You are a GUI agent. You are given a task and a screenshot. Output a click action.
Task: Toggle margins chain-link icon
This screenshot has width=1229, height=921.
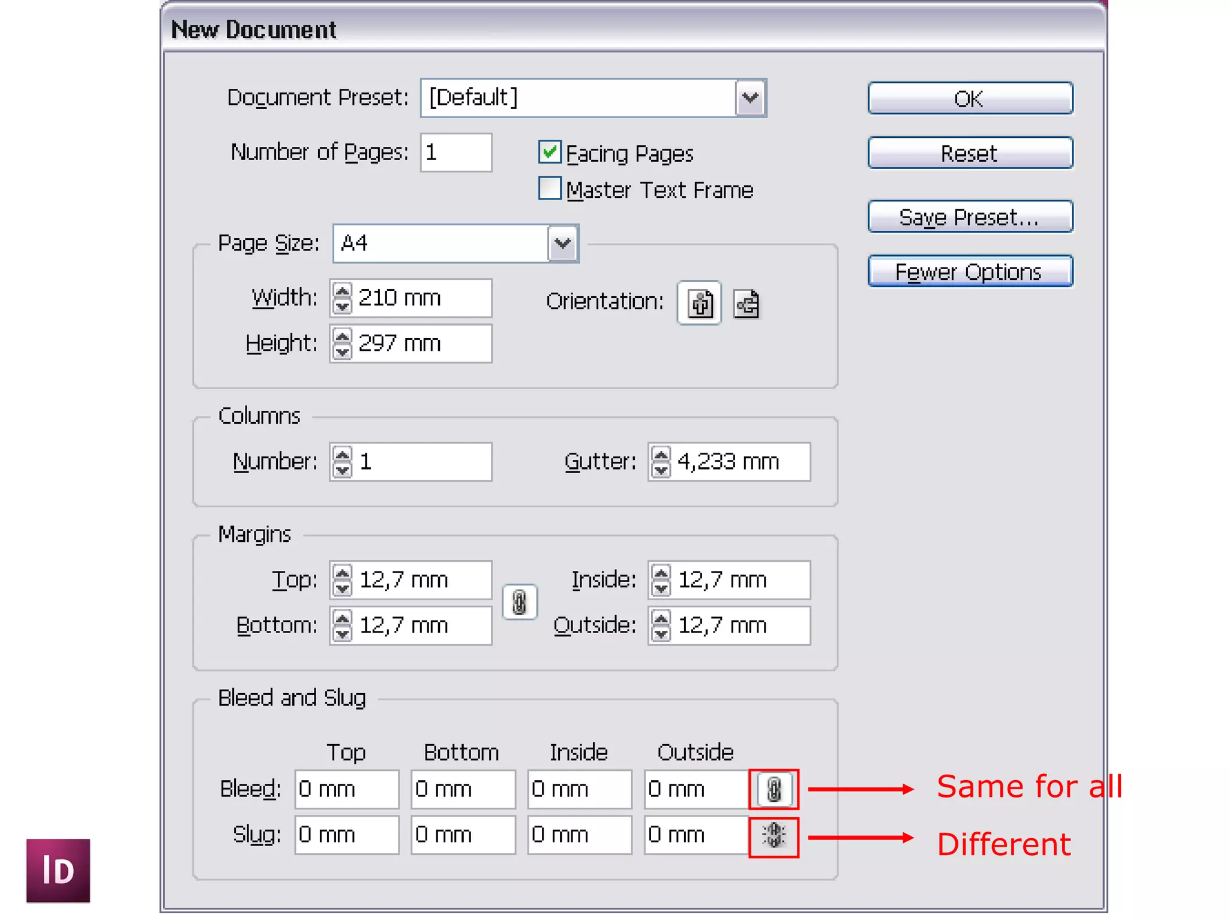pos(520,602)
